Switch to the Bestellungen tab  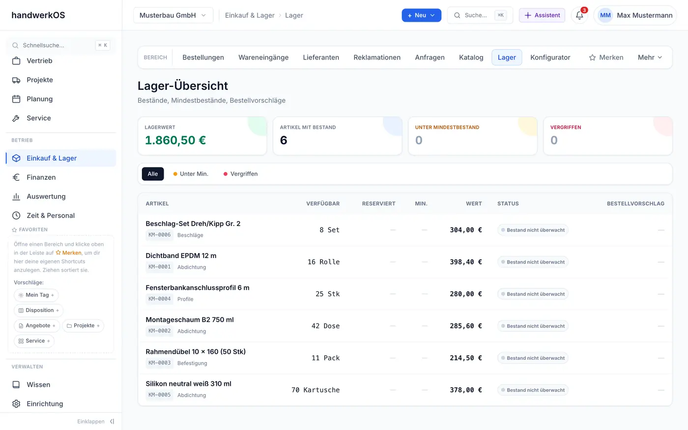pos(203,57)
